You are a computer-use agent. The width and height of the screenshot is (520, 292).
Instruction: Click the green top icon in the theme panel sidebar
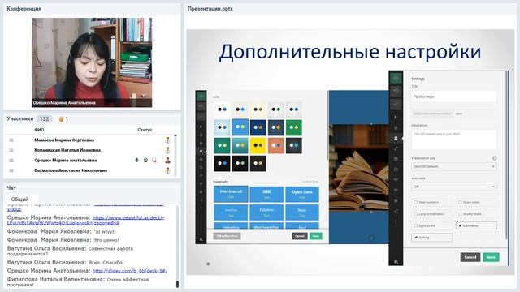(x=201, y=97)
